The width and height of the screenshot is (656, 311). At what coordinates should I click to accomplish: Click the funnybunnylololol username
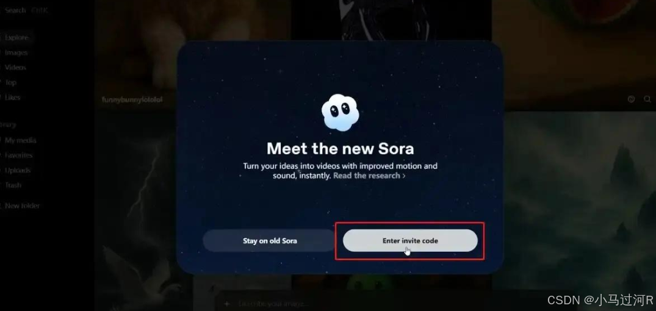point(132,99)
